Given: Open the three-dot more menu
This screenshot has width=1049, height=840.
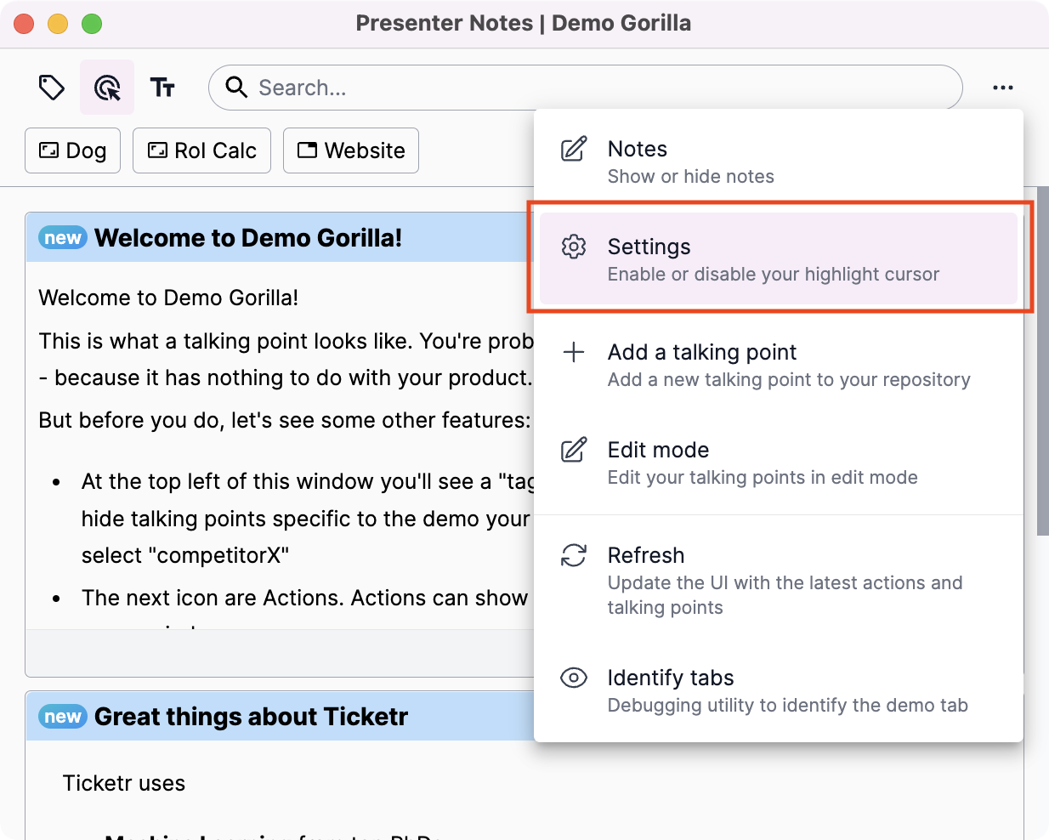Looking at the screenshot, I should [1002, 88].
